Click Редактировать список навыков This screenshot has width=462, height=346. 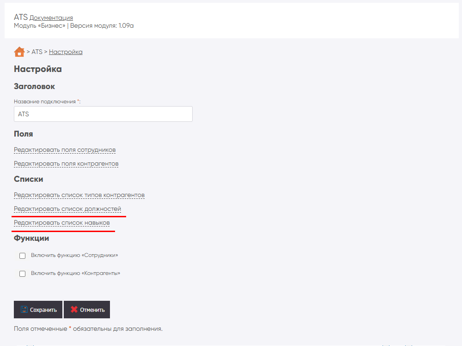(x=61, y=223)
